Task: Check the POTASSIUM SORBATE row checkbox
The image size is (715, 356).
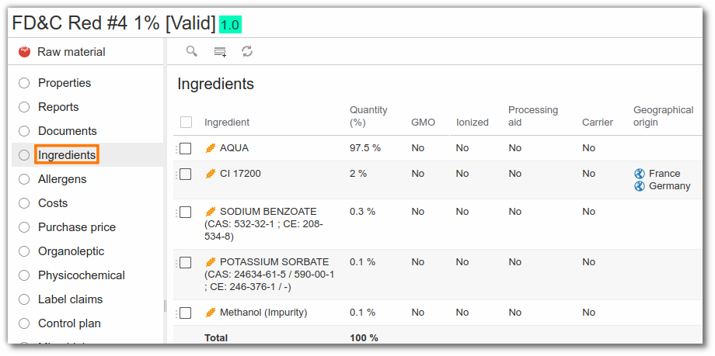Action: tap(185, 263)
